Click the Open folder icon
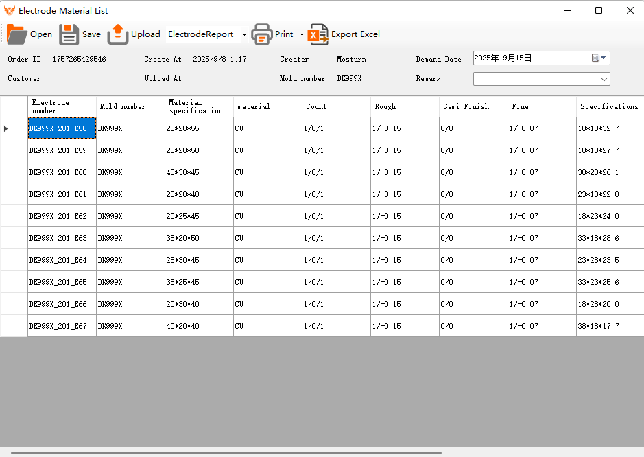 point(17,34)
